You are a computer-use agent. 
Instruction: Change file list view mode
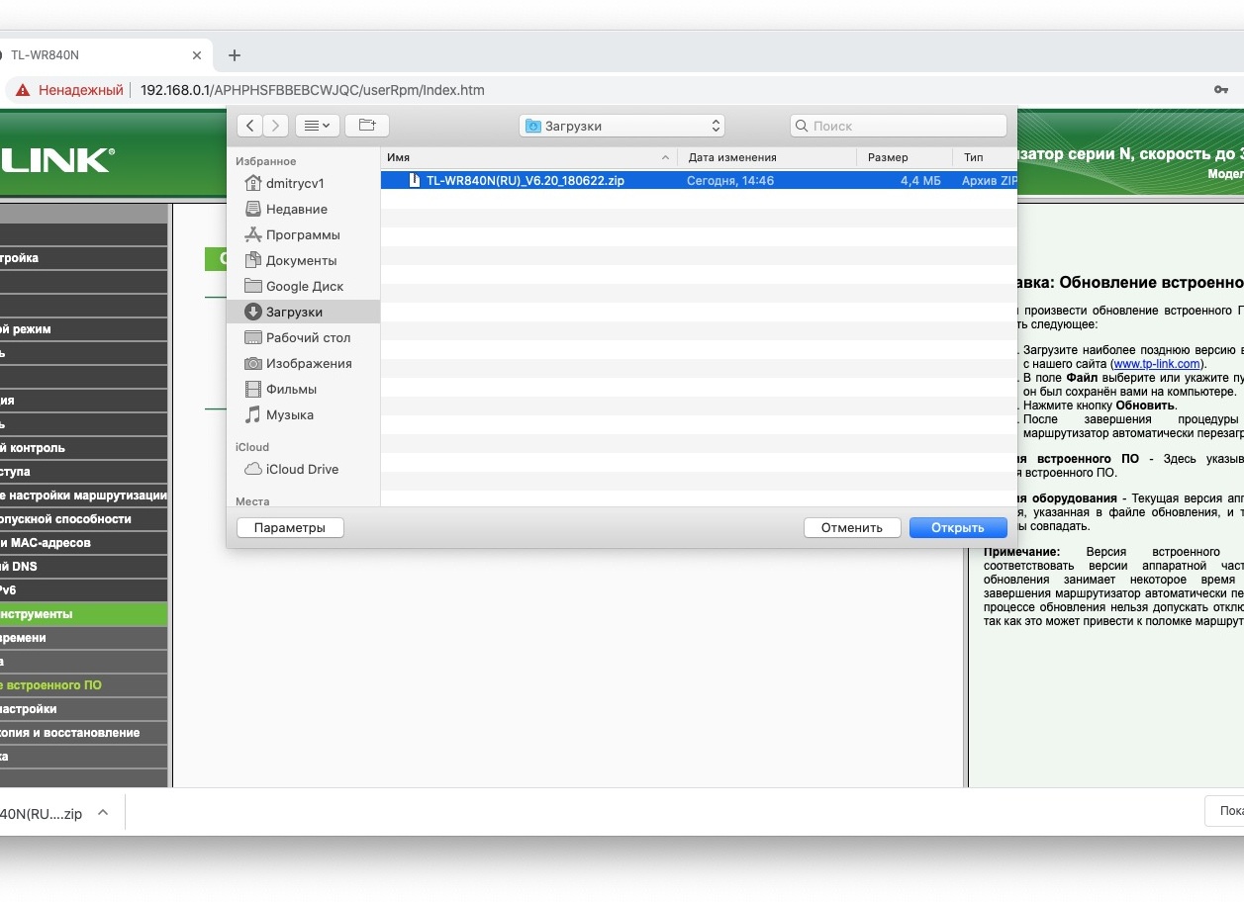[x=318, y=126]
